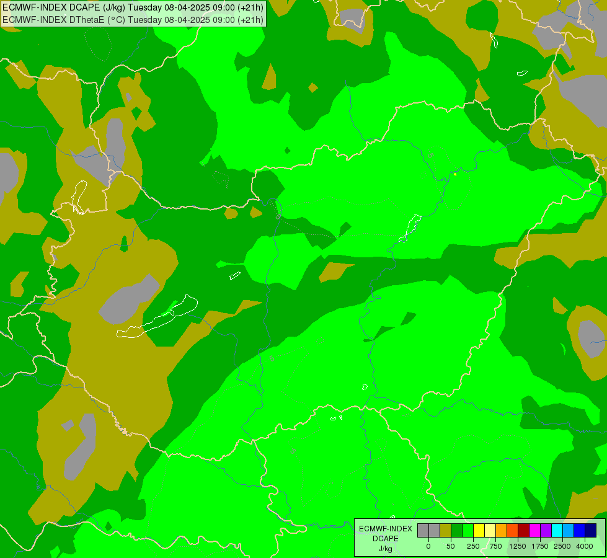
Task: Pick the light blue legend swatch
Action: click(x=569, y=530)
